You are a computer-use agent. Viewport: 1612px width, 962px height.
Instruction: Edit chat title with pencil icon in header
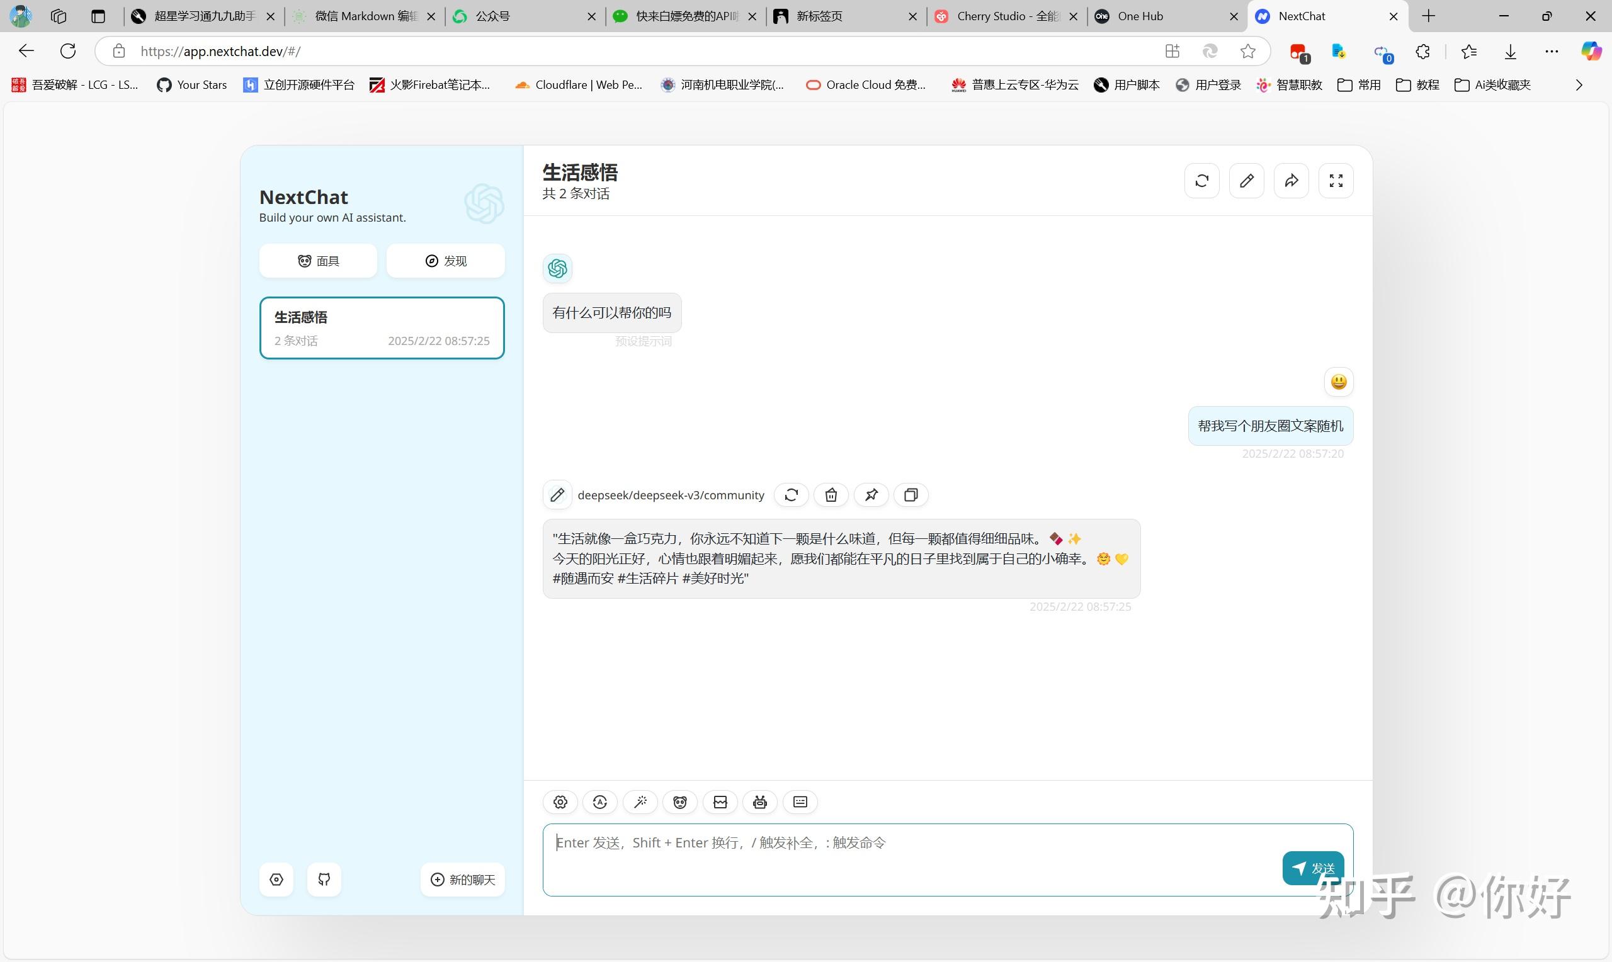(1246, 181)
